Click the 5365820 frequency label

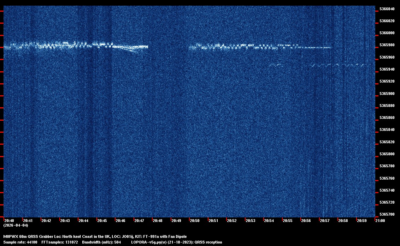pos(387,142)
